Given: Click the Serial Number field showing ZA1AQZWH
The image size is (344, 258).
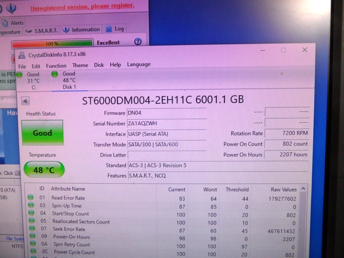Looking at the screenshot, I should pyautogui.click(x=167, y=123).
